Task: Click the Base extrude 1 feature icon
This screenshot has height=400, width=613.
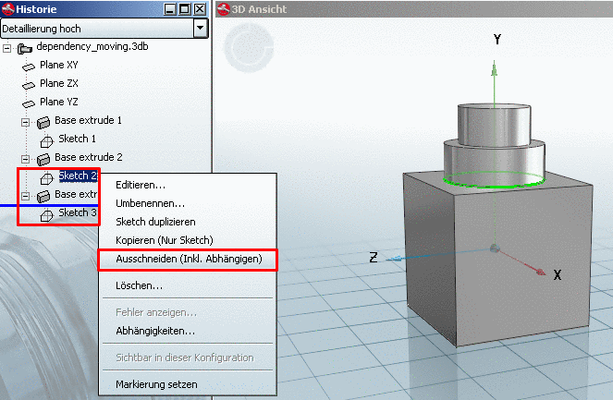Action: pos(43,122)
